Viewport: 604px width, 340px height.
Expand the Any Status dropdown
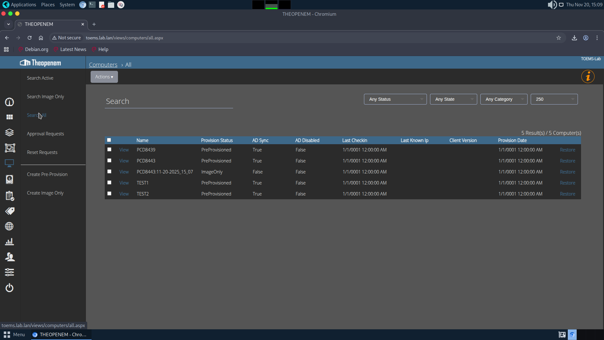(x=395, y=99)
